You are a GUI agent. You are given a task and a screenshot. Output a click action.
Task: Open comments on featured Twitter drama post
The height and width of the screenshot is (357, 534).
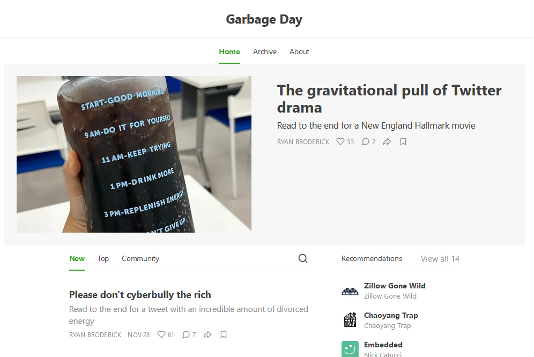pos(368,142)
